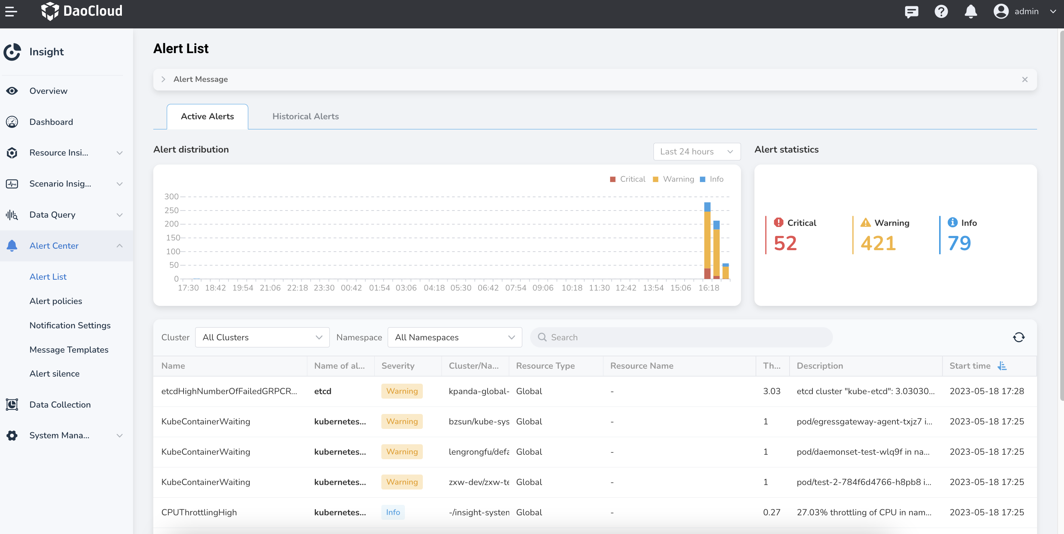The height and width of the screenshot is (534, 1064).
Task: Toggle Warning series in chart legend
Action: [x=673, y=179]
